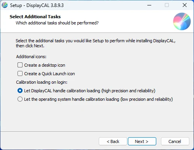194x150 pixels.
Task: Enable Create a desktop icon checkbox
Action: tap(20, 65)
